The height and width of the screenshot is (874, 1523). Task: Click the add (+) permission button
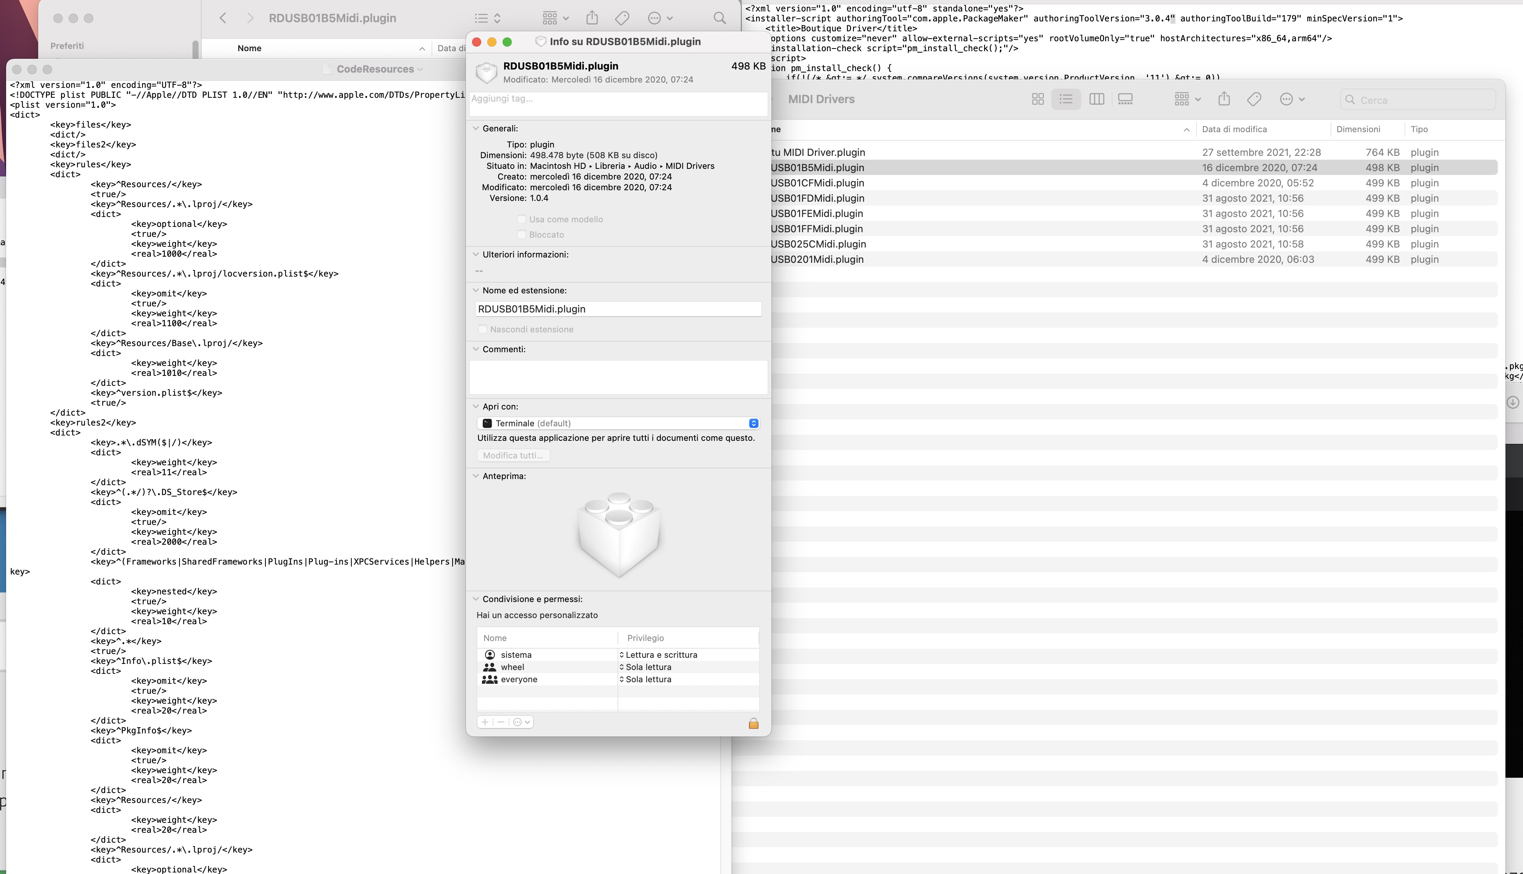[x=485, y=722]
